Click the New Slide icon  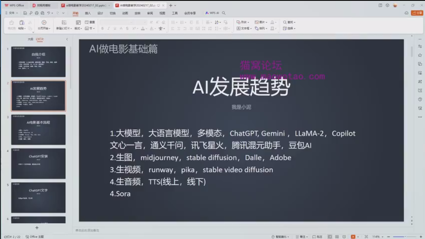(64, 23)
